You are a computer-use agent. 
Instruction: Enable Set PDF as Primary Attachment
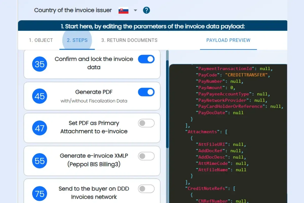(146, 123)
